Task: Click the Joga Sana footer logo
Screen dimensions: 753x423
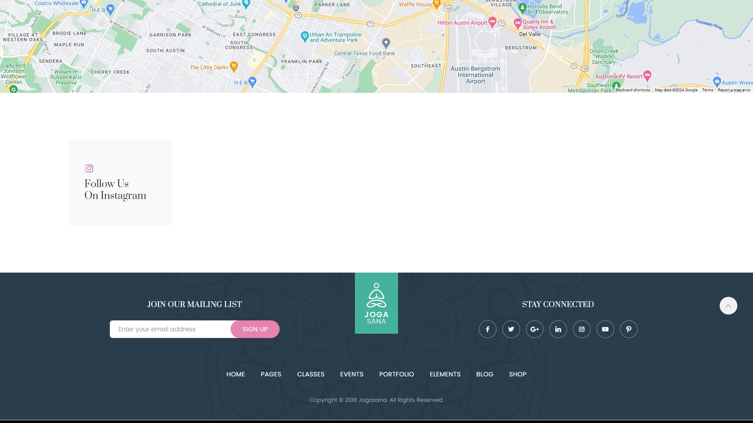Action: 376,303
